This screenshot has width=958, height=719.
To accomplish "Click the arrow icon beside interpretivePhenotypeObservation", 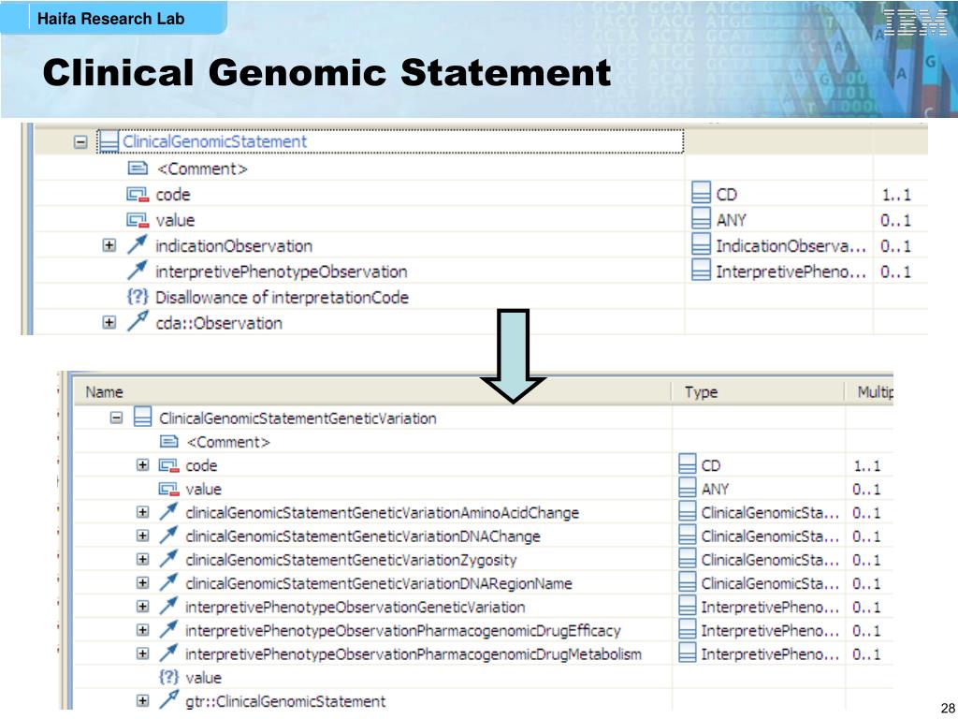I will (138, 271).
